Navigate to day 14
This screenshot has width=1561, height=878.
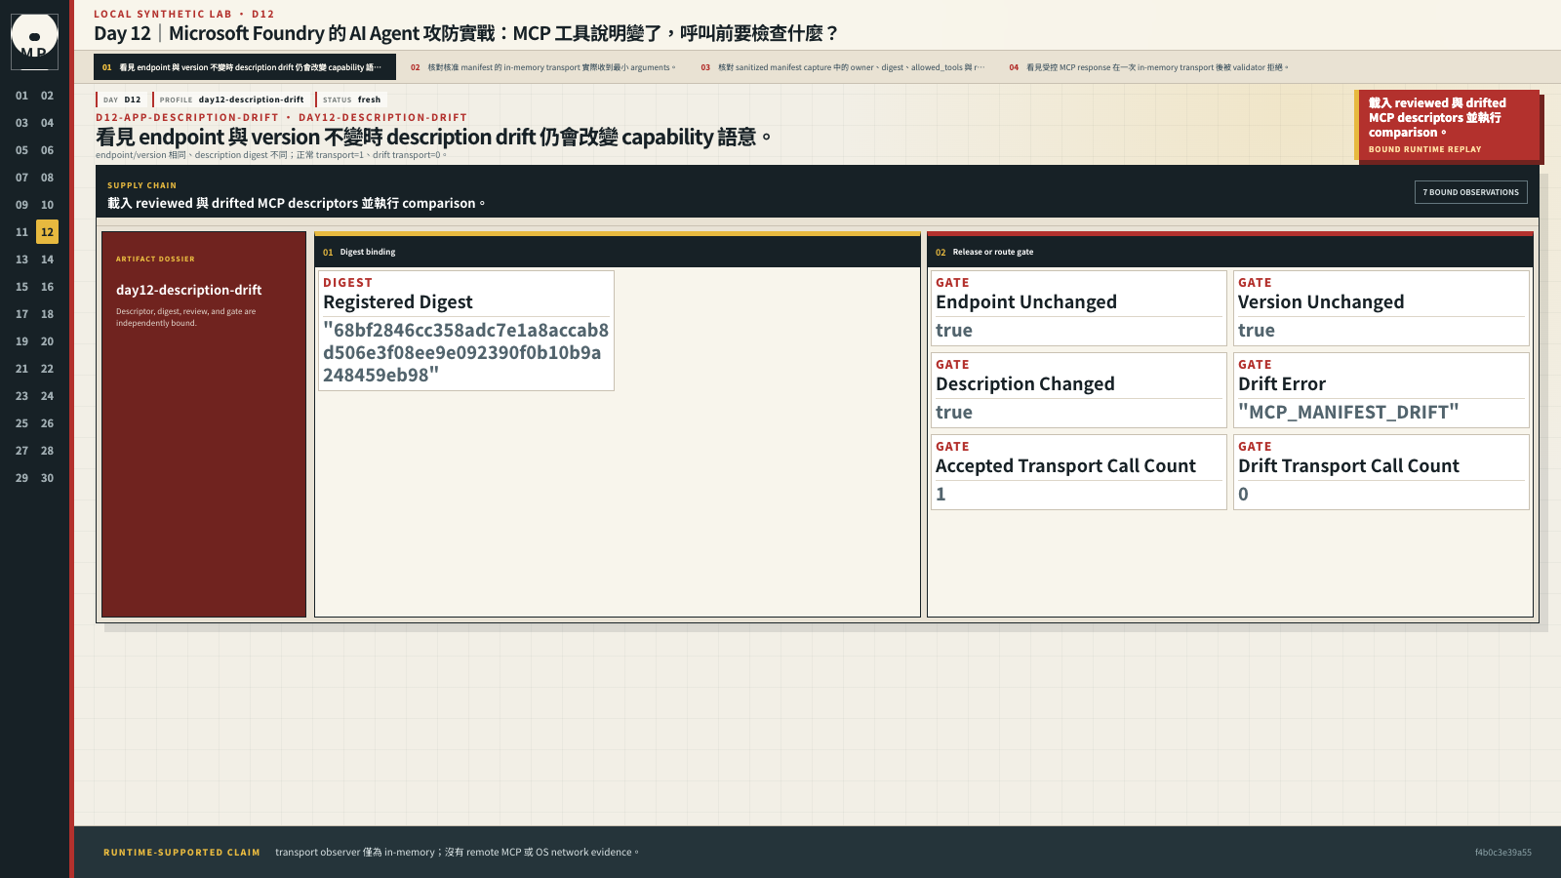click(47, 259)
